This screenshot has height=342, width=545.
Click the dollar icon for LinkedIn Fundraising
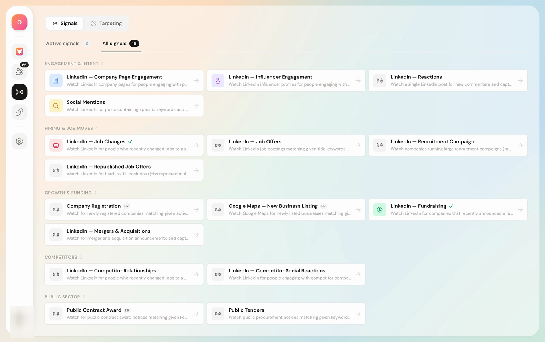tap(379, 209)
